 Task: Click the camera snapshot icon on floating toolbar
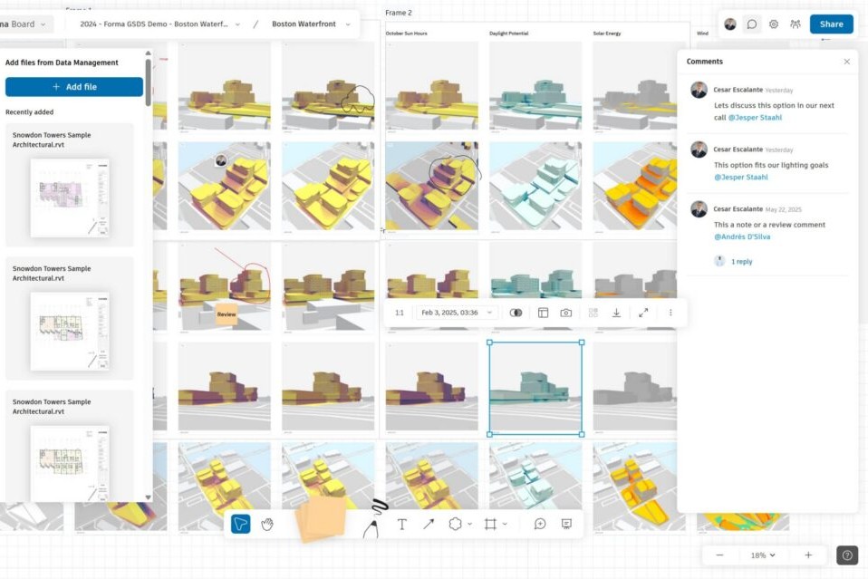(x=565, y=312)
